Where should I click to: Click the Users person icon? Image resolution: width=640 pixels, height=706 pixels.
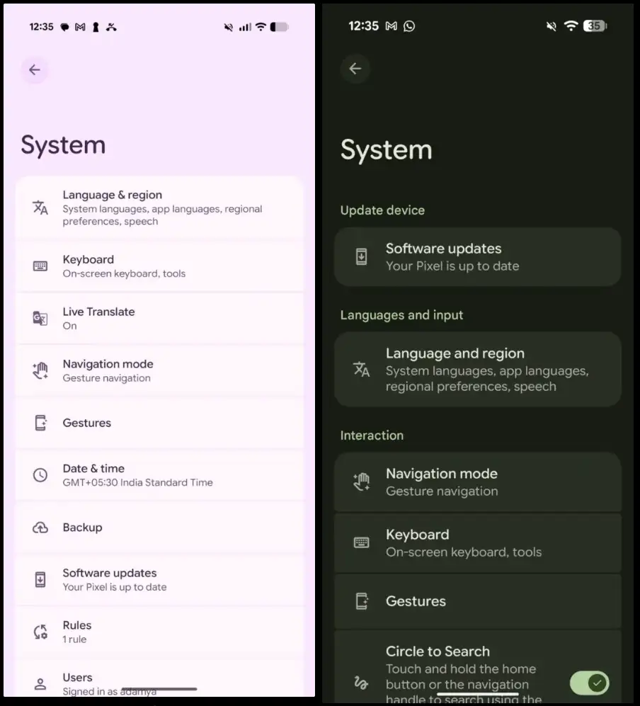click(40, 684)
